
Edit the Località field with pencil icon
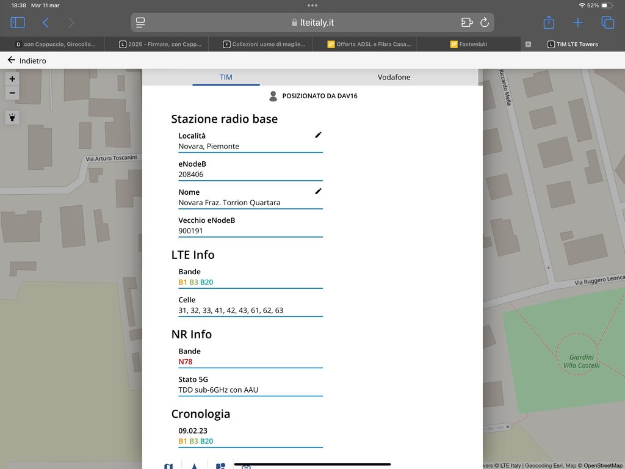tap(318, 135)
